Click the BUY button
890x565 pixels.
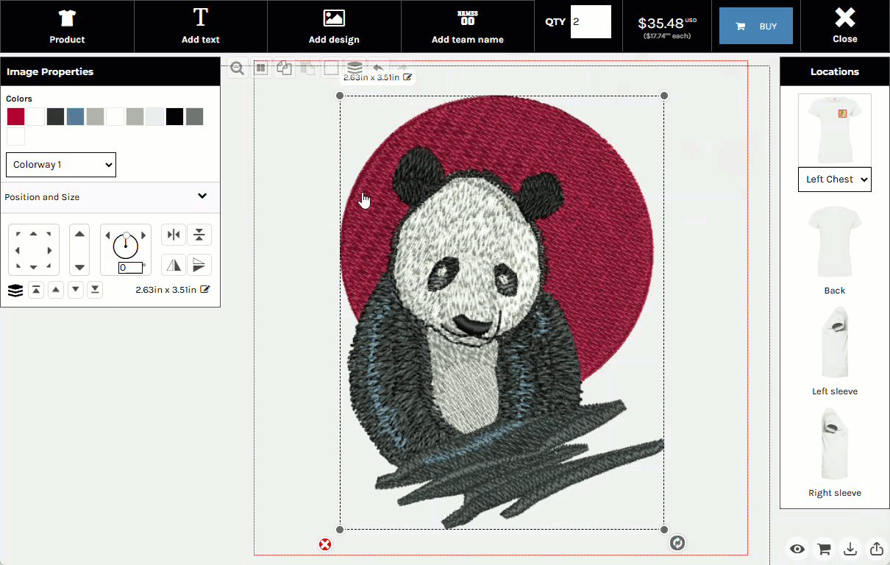[x=755, y=24]
